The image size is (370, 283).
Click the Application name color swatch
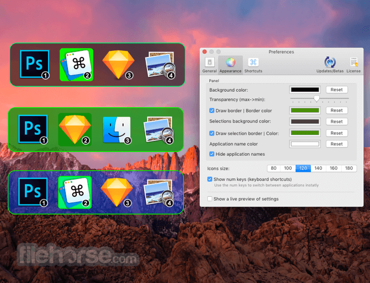click(305, 144)
